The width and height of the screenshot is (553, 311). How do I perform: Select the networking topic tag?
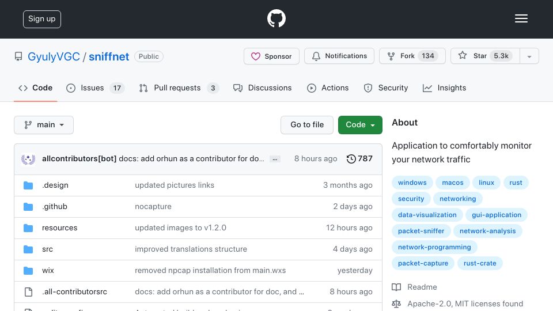458,199
